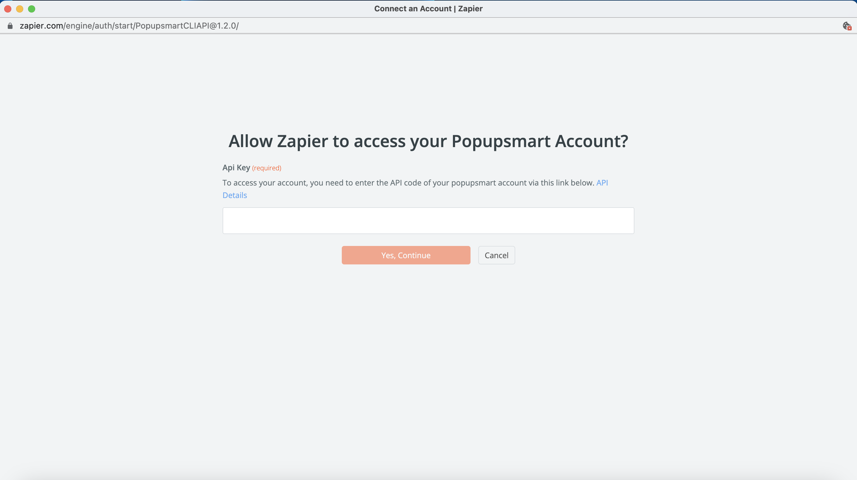Focus the empty Api Key input field
The height and width of the screenshot is (480, 857).
pyautogui.click(x=428, y=220)
